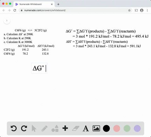Open page 1 circle indicator

tap(7, 20)
